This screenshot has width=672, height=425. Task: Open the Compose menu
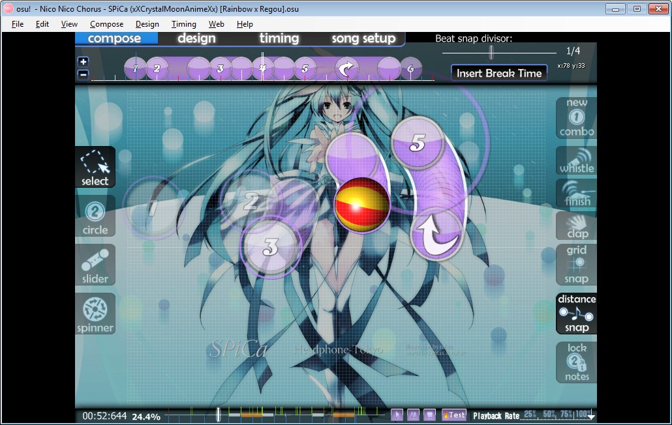(x=107, y=24)
